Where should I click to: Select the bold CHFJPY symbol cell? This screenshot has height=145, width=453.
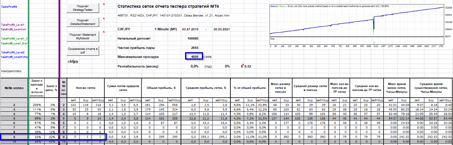tap(123, 29)
